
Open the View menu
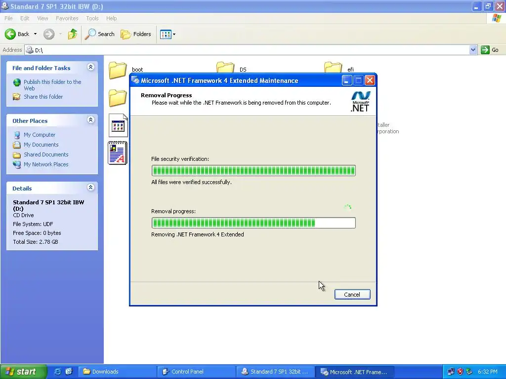click(x=42, y=18)
